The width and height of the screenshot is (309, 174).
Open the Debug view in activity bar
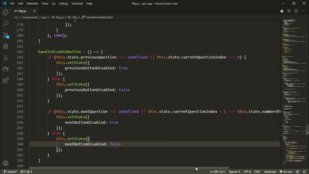coord(5,46)
